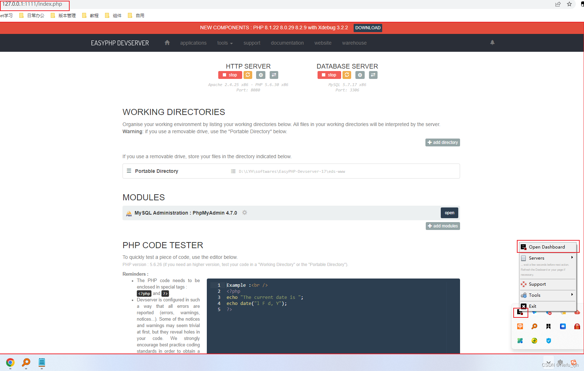This screenshot has width=584, height=371.
Task: Click the blue shield tray icon
Action: pyautogui.click(x=549, y=341)
